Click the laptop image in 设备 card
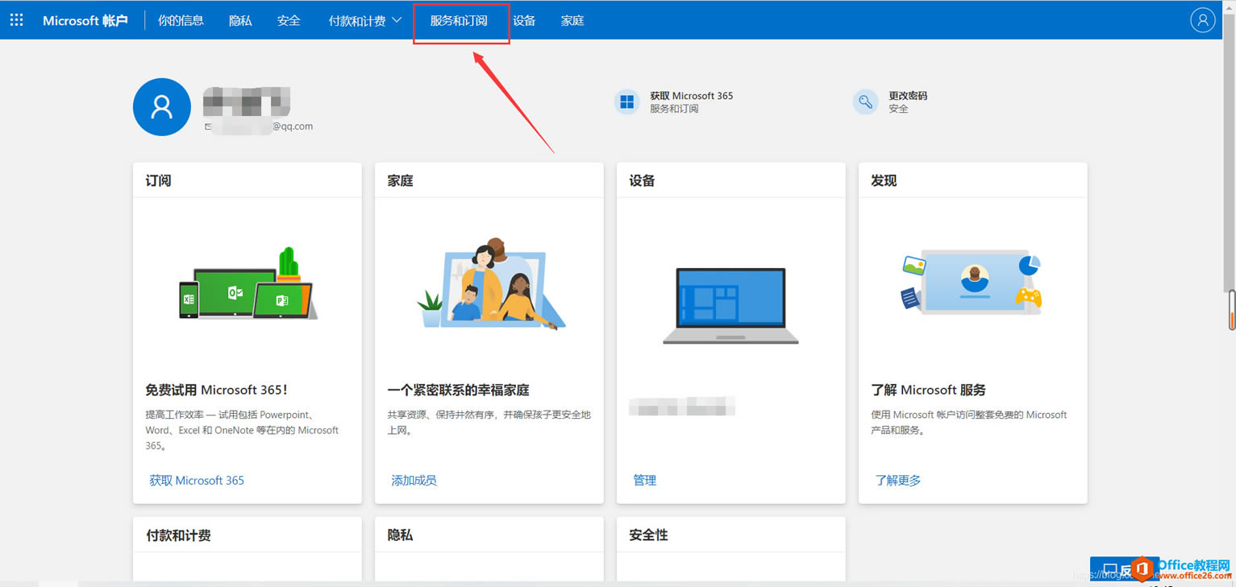 [730, 304]
